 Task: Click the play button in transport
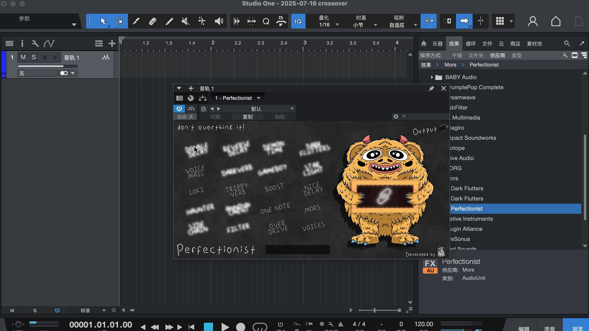(x=225, y=327)
